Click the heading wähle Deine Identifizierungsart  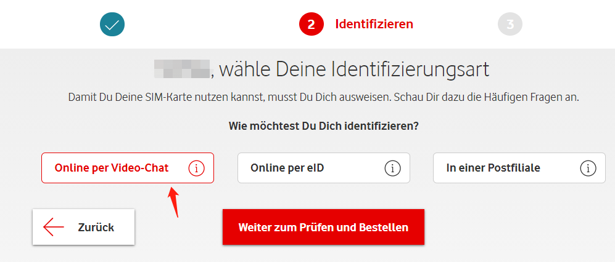tap(354, 70)
